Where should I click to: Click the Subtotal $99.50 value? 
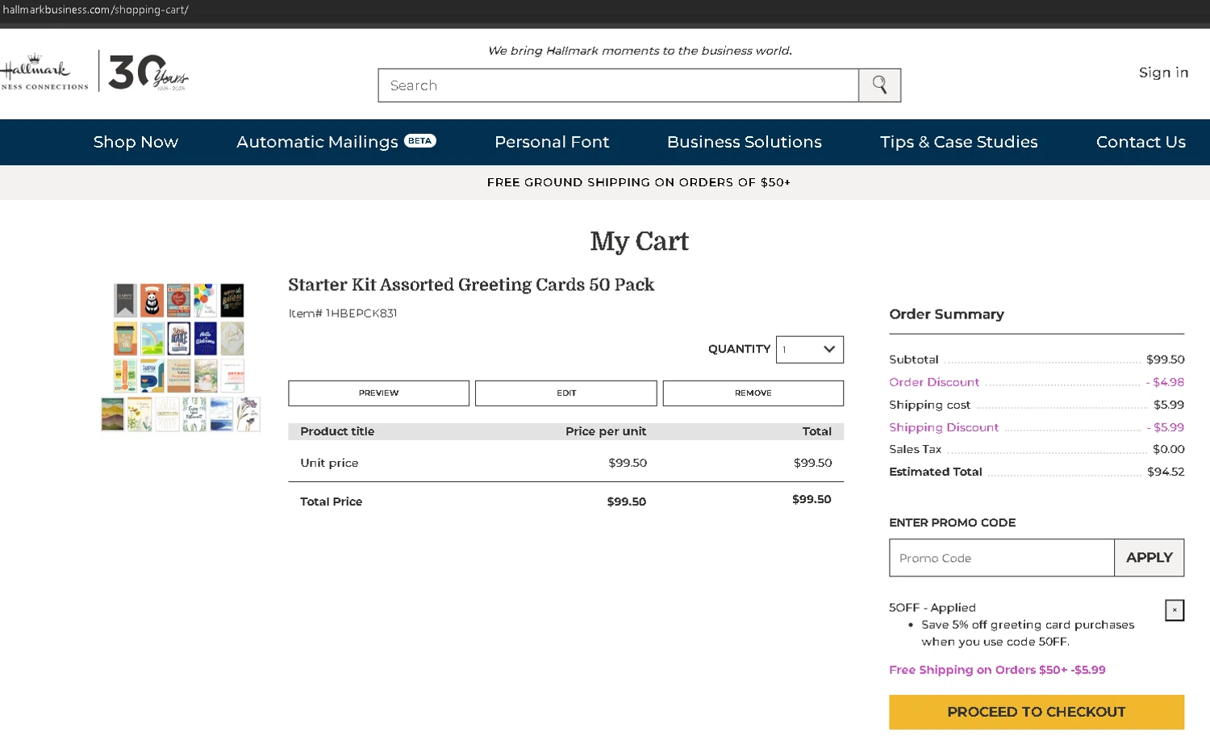[x=1166, y=360]
